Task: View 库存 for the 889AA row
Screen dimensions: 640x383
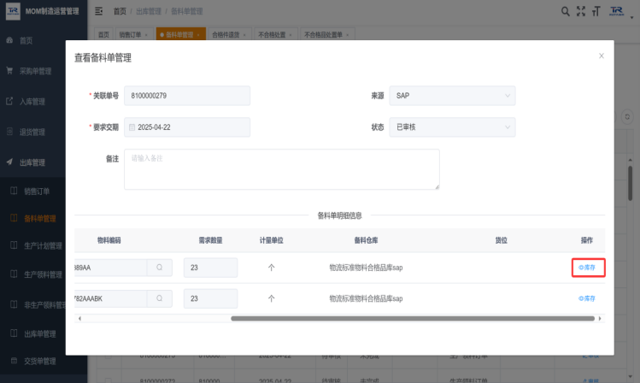Action: tap(587, 268)
